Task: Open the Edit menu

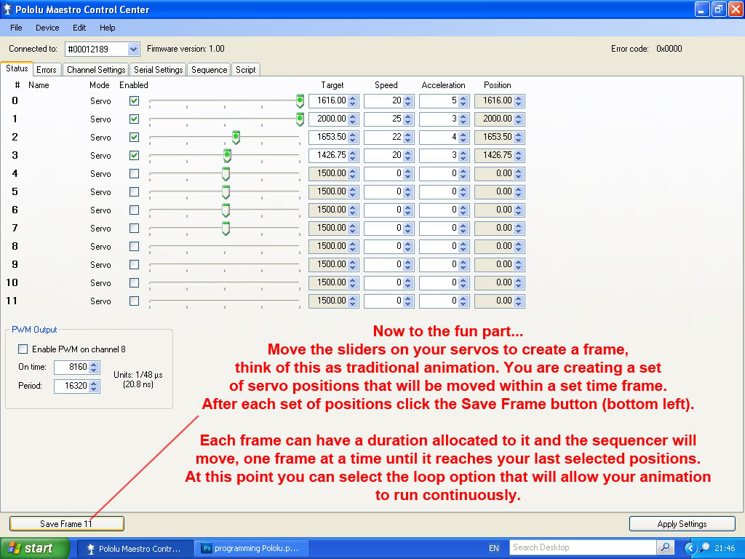Action: [x=79, y=28]
